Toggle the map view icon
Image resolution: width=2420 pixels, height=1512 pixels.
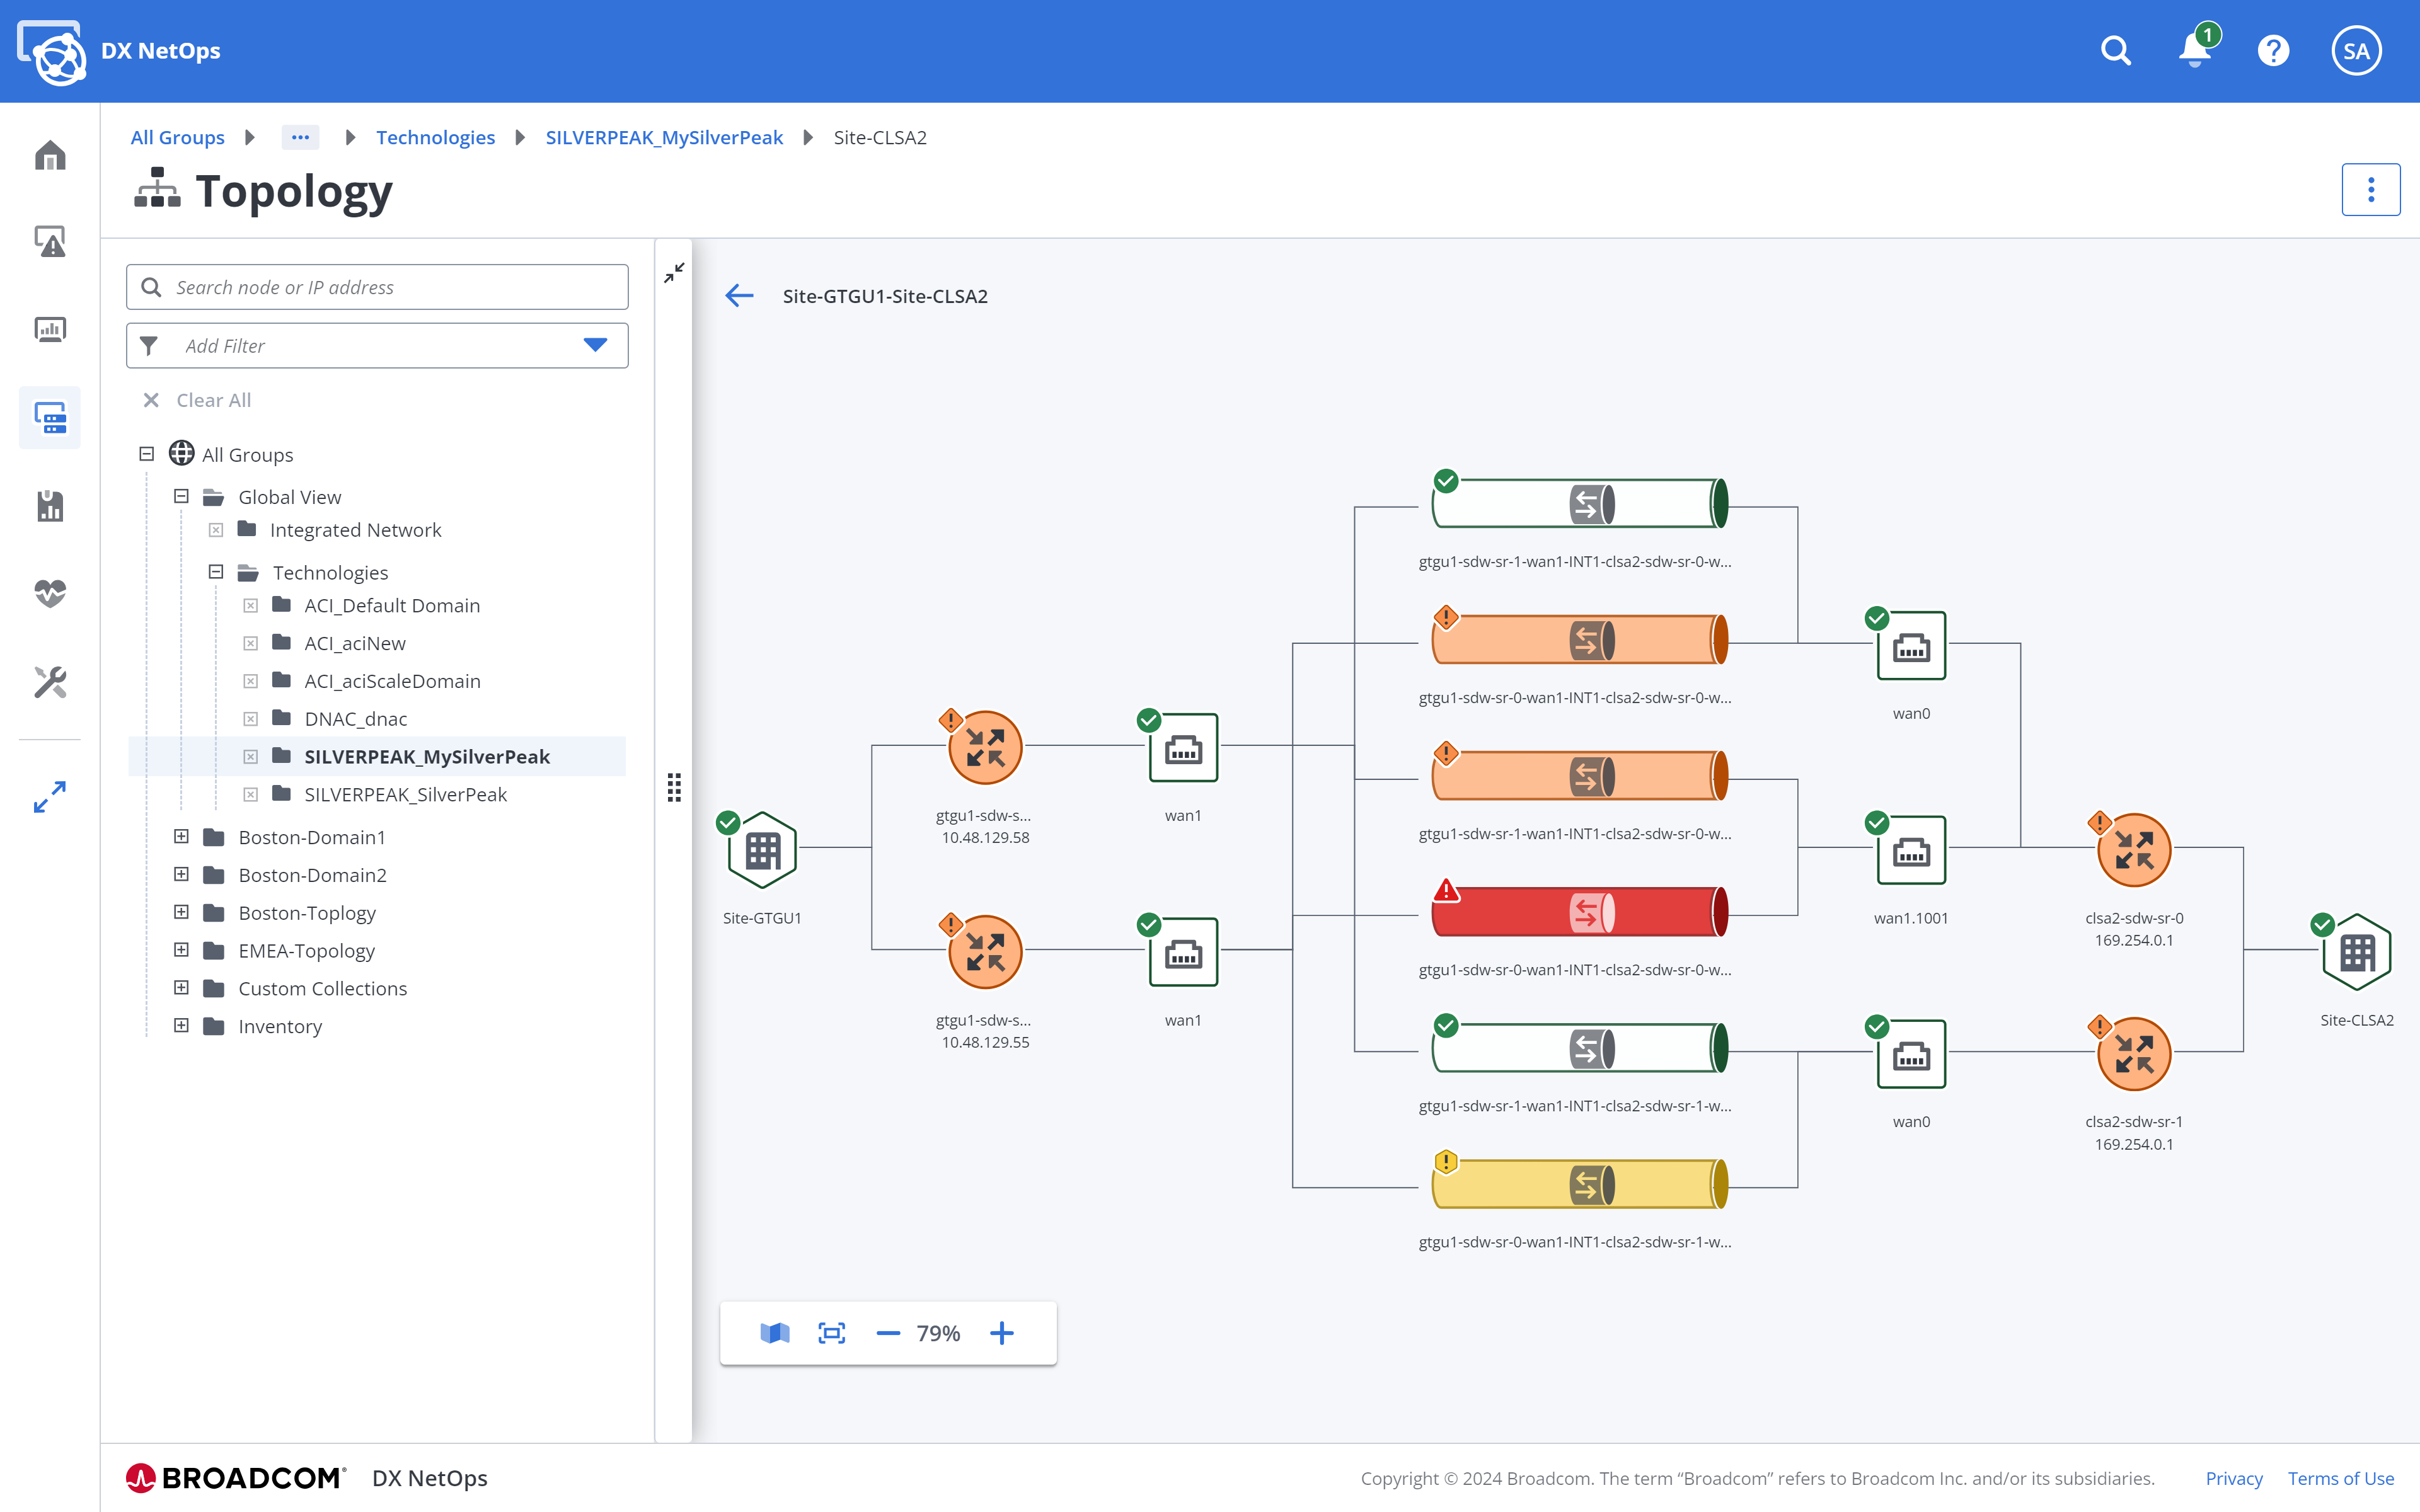775,1333
